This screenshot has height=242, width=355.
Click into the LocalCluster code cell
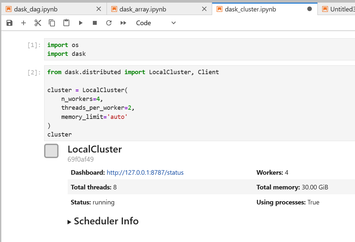coord(199,103)
